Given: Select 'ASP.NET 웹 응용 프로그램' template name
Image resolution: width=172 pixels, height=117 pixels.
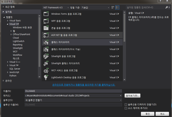Looking at the screenshot, I should click(64, 35).
